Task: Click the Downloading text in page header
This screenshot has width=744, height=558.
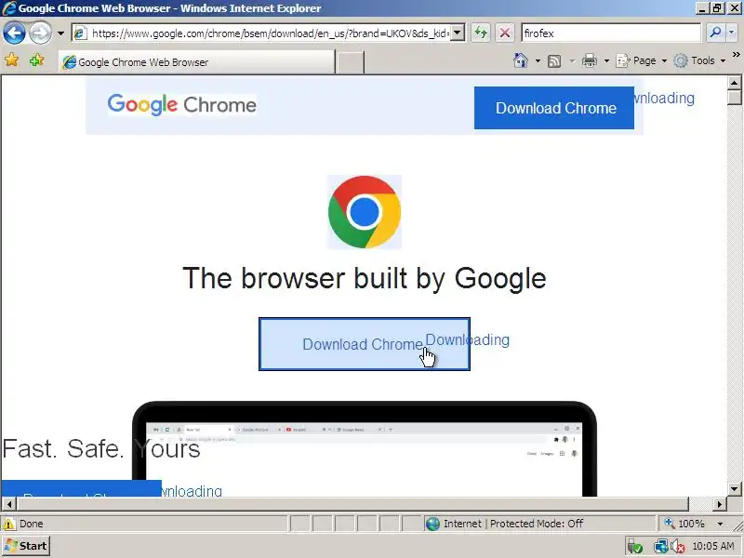Action: (x=664, y=99)
